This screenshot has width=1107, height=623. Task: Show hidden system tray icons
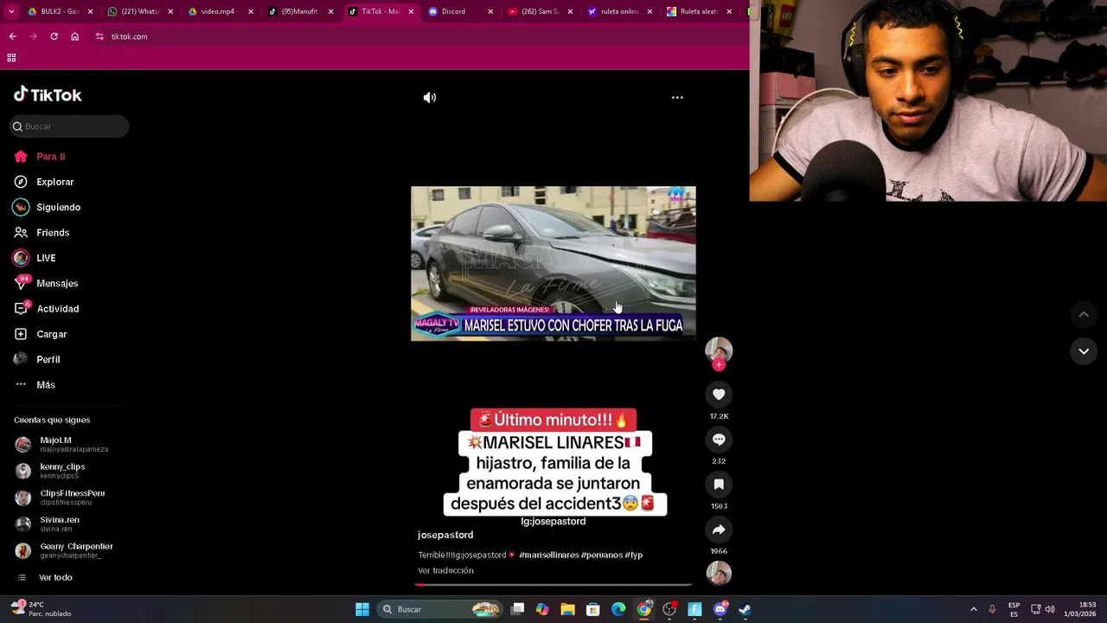click(974, 609)
